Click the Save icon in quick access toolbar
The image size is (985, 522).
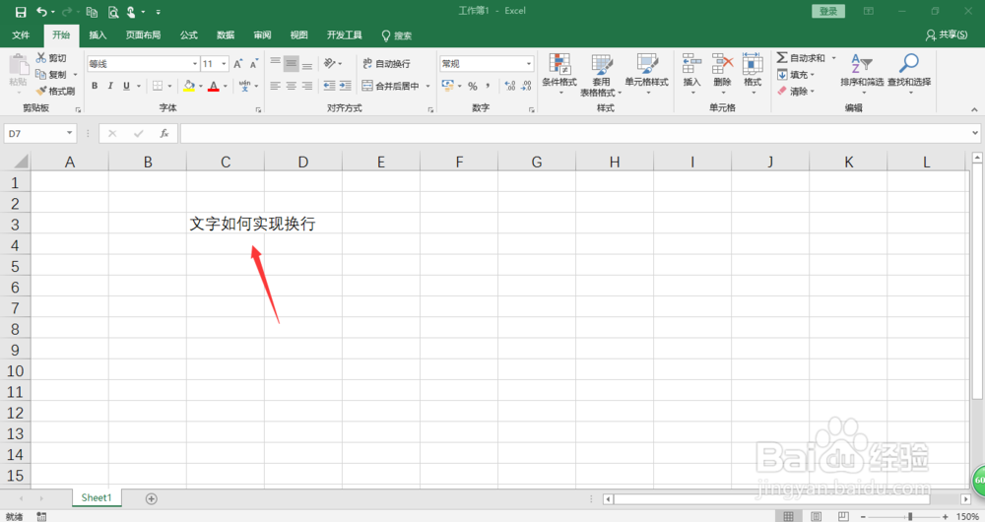pos(21,12)
